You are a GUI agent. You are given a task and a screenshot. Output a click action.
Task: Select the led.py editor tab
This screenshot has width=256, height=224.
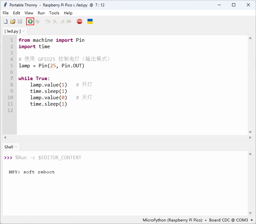click(x=12, y=31)
